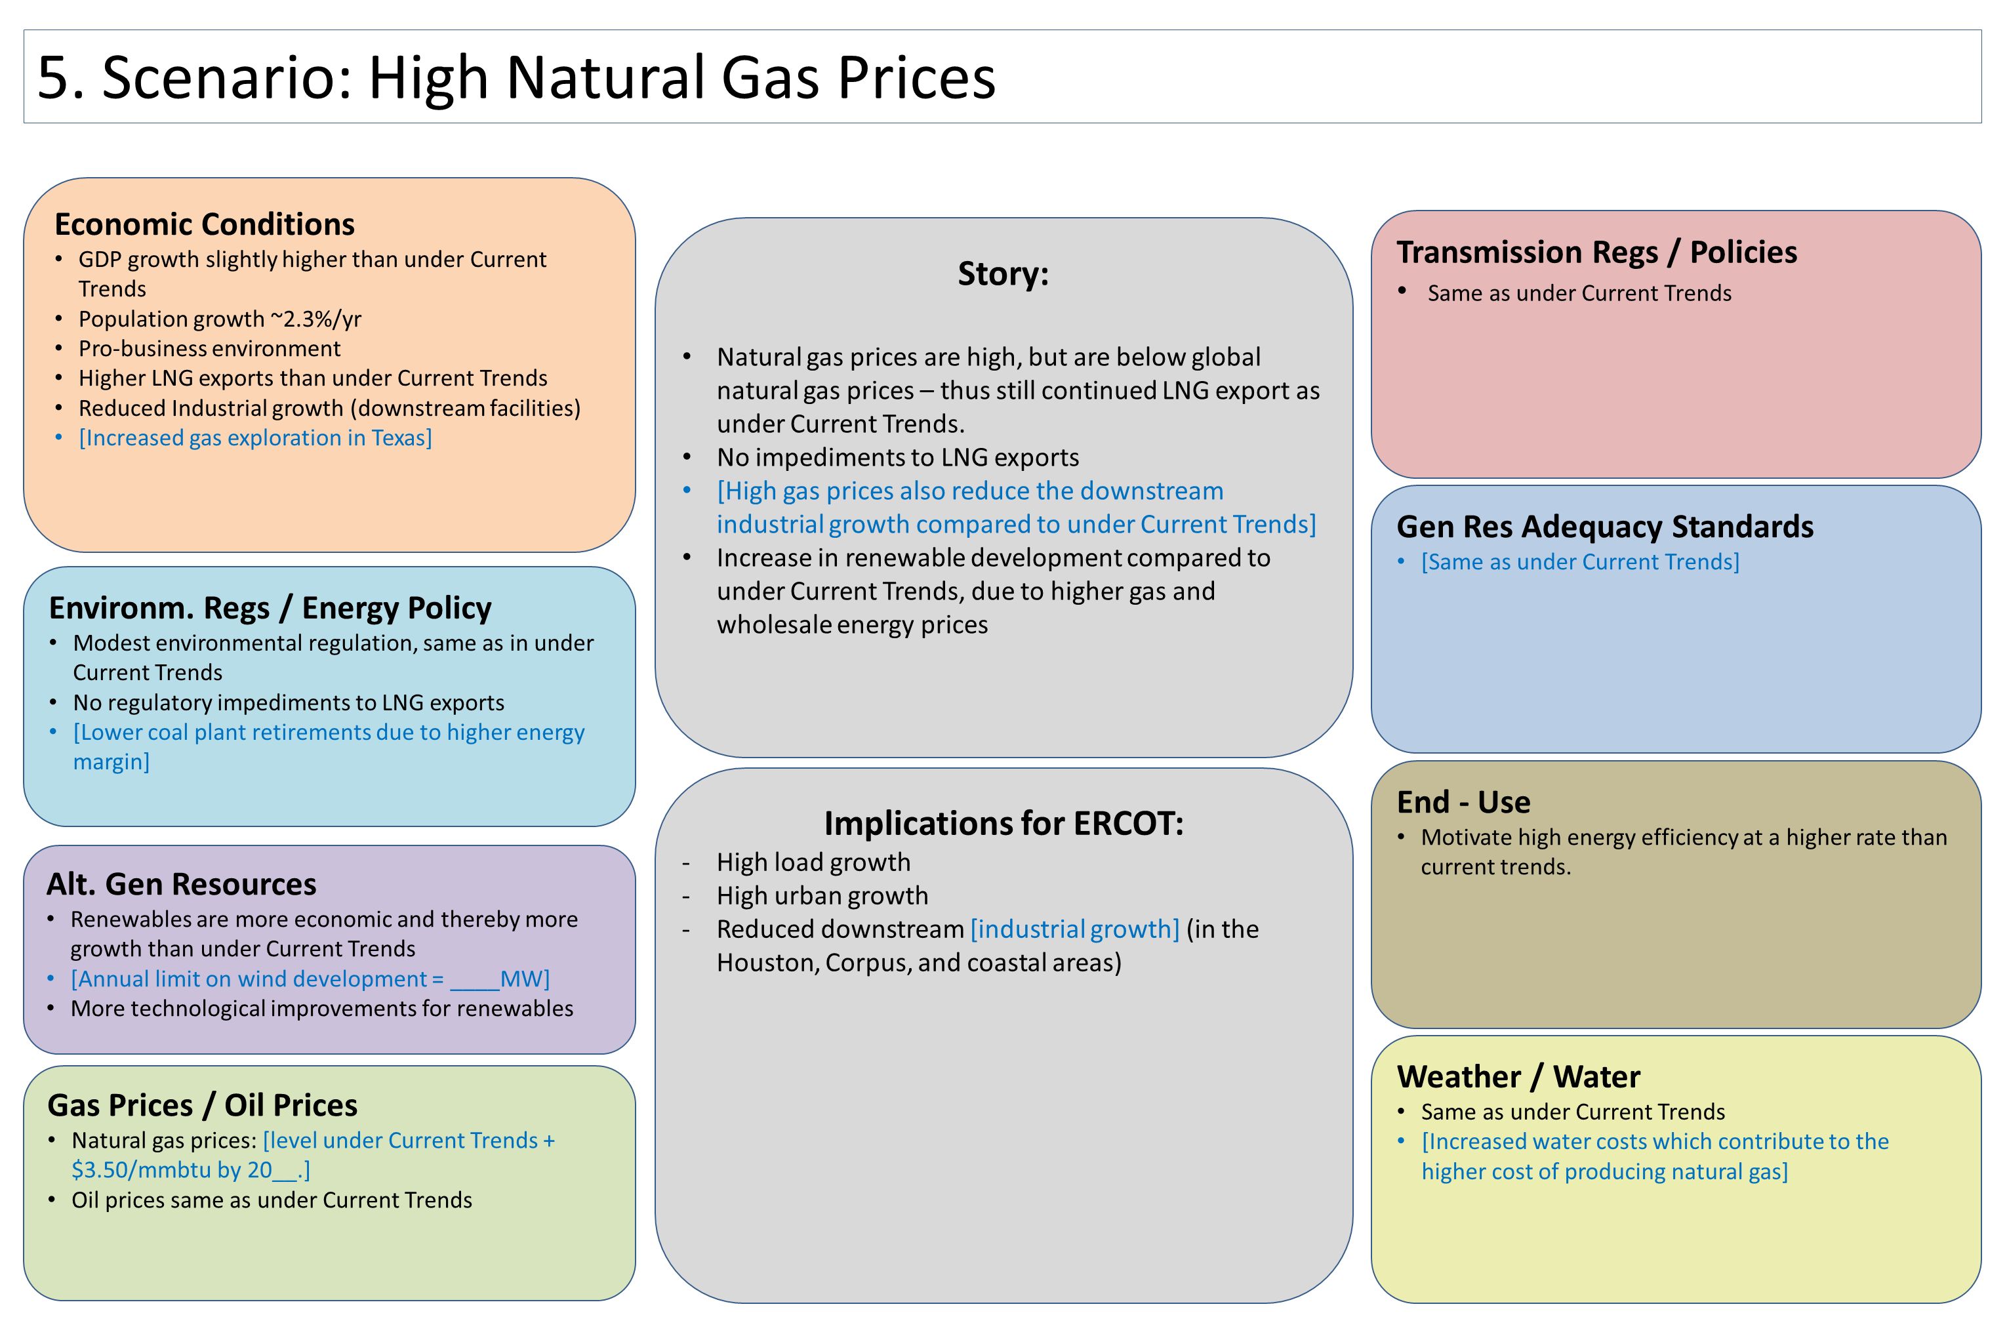Click the 'High gas prices also reduce' blue bullet

pyautogui.click(x=1017, y=508)
